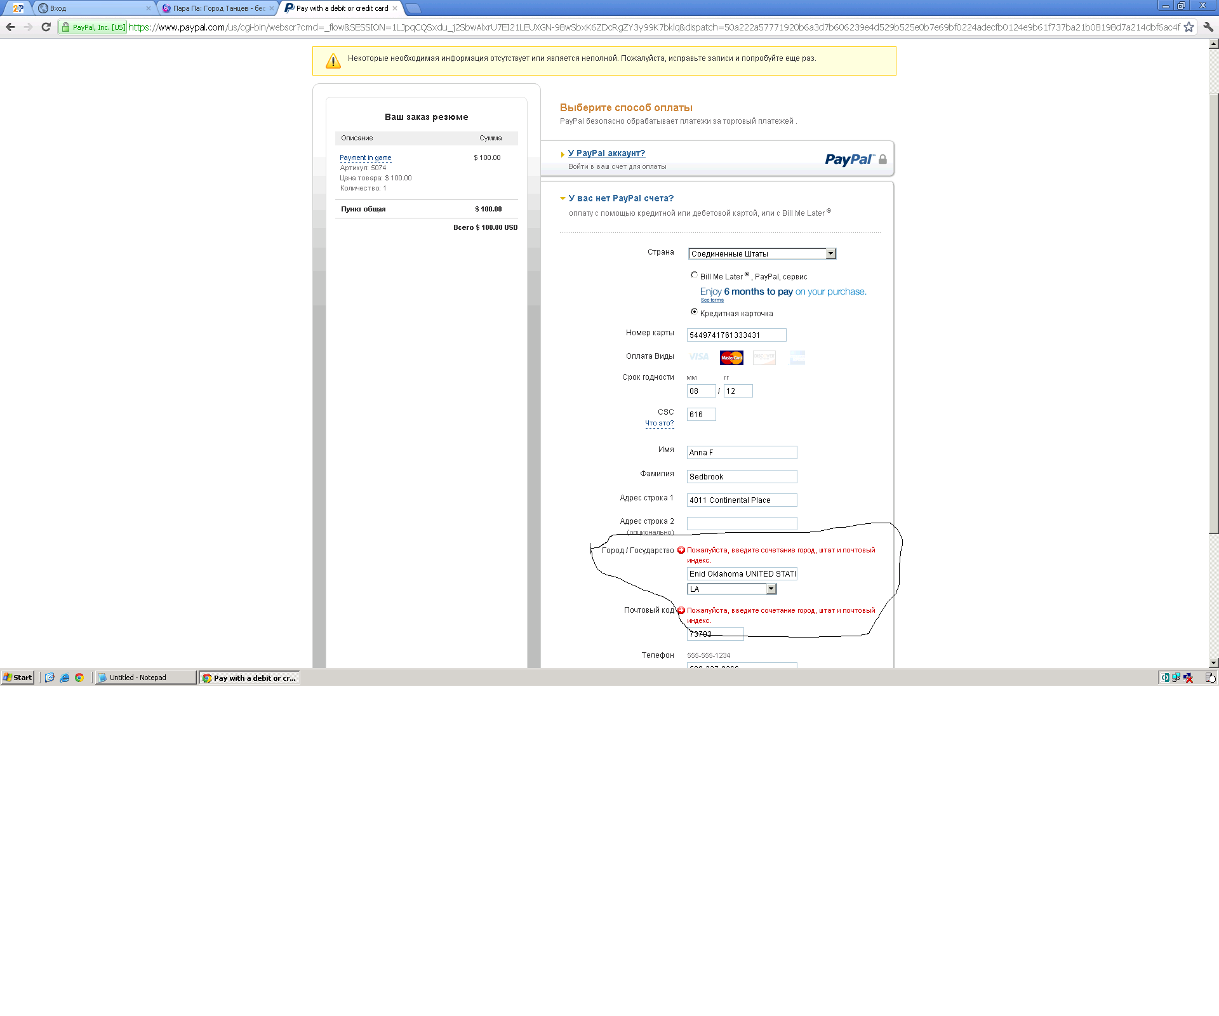Click the browser back arrow
This screenshot has height=1016, width=1219.
click(x=10, y=27)
